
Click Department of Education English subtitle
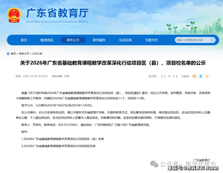57,22
